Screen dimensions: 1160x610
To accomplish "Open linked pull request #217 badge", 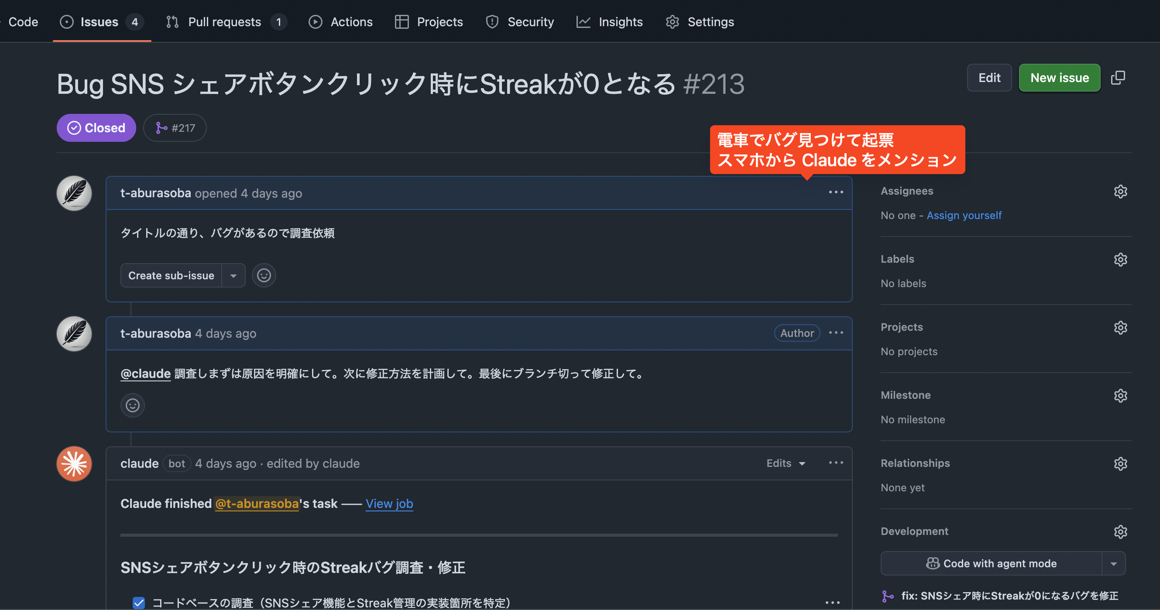I will tap(175, 128).
